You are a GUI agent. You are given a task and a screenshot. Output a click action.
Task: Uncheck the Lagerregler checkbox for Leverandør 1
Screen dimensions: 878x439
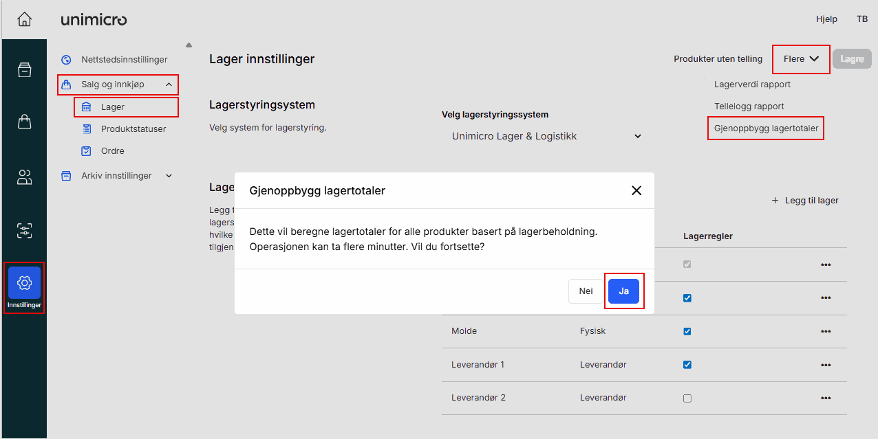(687, 364)
